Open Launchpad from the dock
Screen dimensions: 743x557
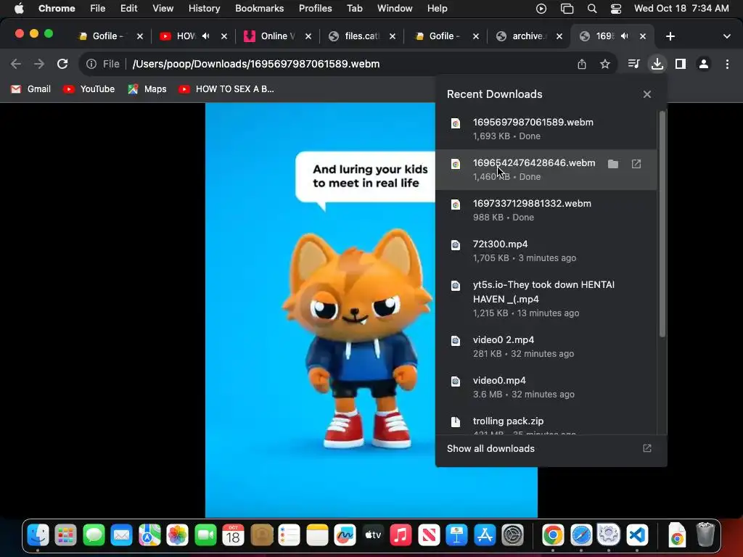point(65,535)
